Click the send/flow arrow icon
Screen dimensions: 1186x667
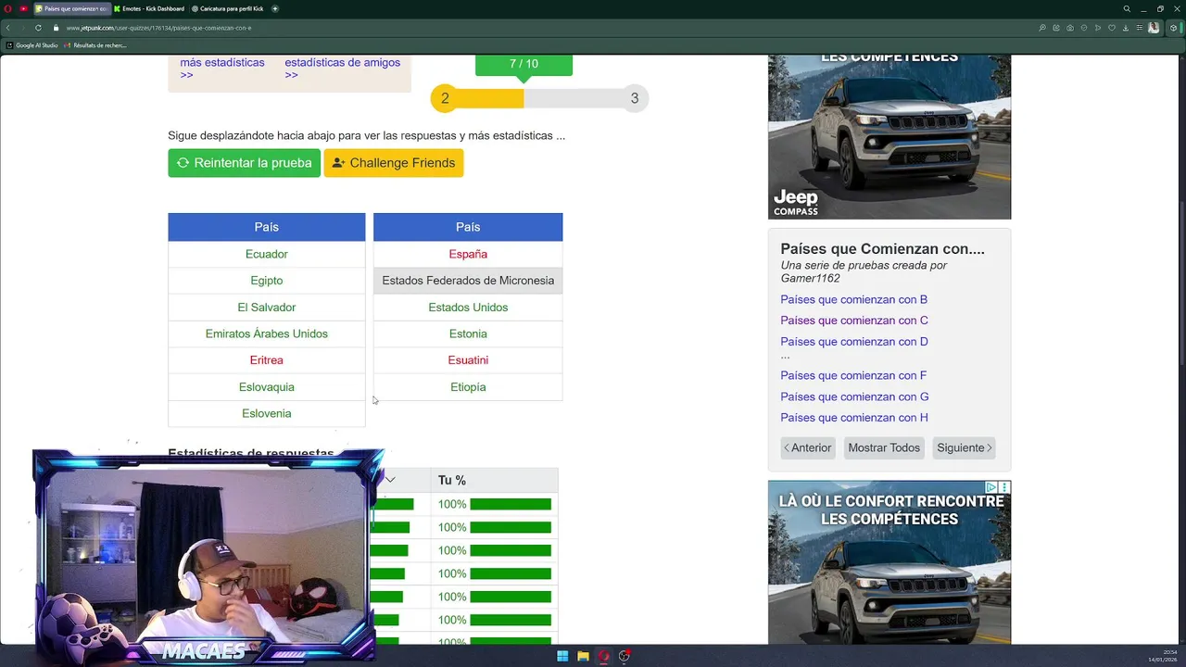[1098, 28]
